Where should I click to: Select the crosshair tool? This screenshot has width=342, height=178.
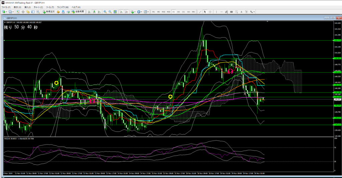[210, 12]
